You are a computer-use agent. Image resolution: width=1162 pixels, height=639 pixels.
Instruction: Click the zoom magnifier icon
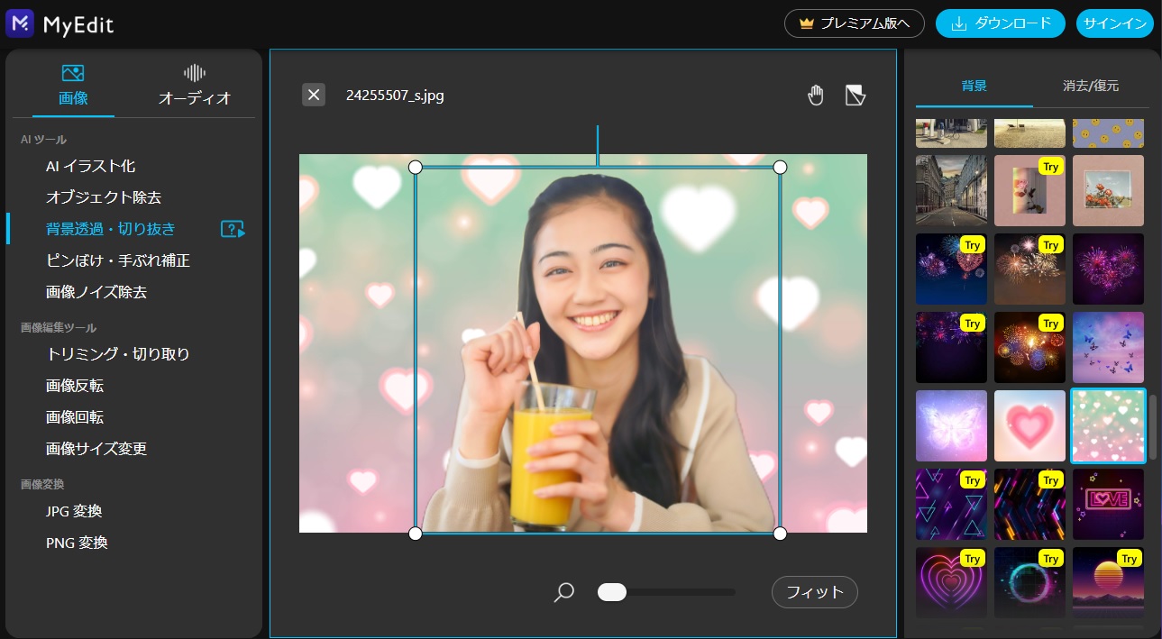pyautogui.click(x=564, y=592)
